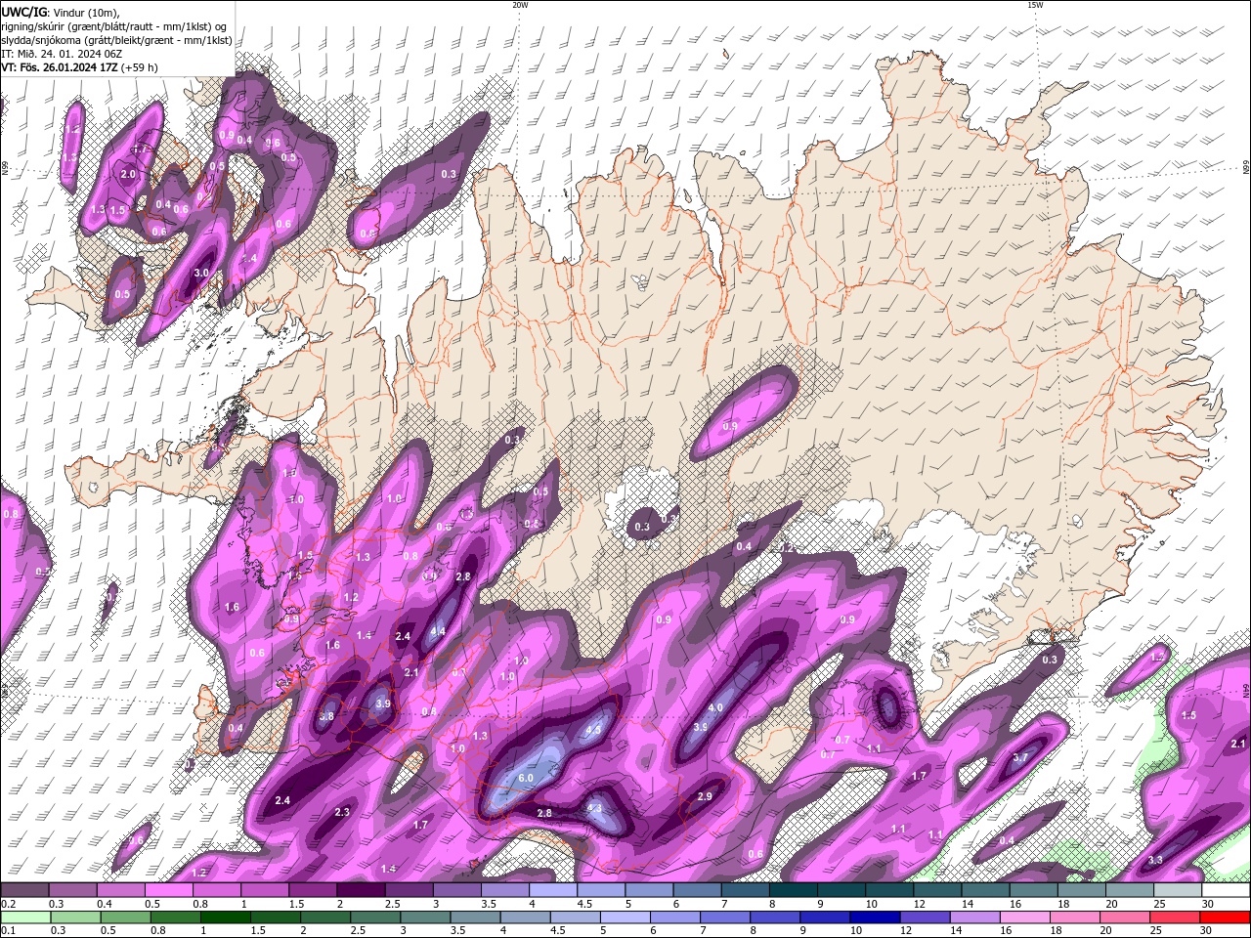Click the 'VT: Fös. 26.01.2024 17Z (+59 h)' valid time
This screenshot has height=938, width=1251.
tap(80, 66)
